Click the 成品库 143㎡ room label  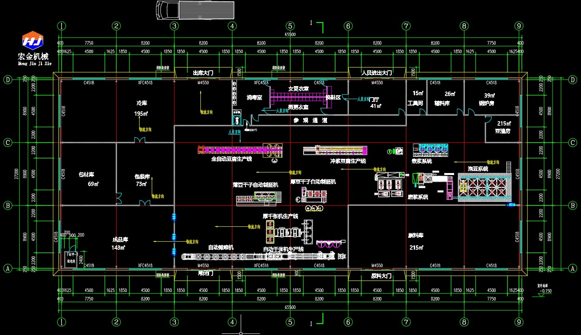pyautogui.click(x=119, y=243)
